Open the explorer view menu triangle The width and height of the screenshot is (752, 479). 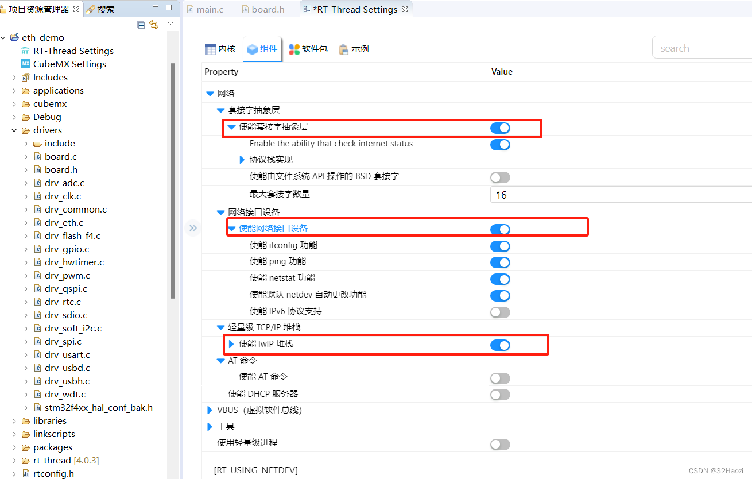coord(170,24)
